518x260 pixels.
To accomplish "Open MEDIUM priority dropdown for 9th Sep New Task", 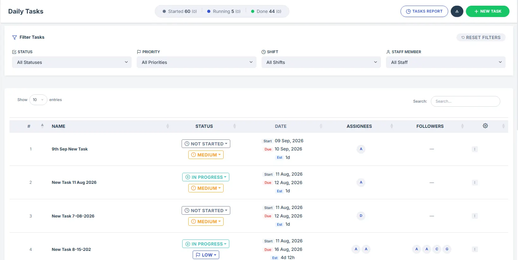I will tap(206, 155).
